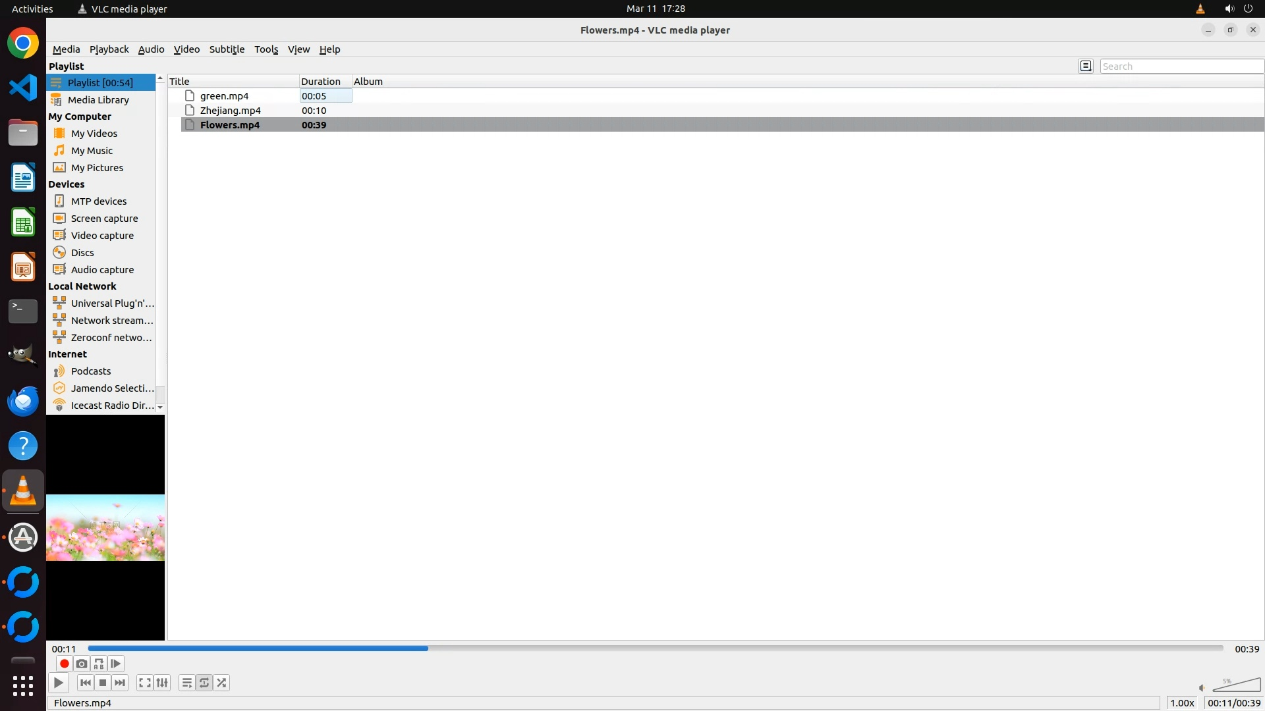Screen dimensions: 1265x711
Task: Toggle loop repeat mode button
Action: coord(204,683)
